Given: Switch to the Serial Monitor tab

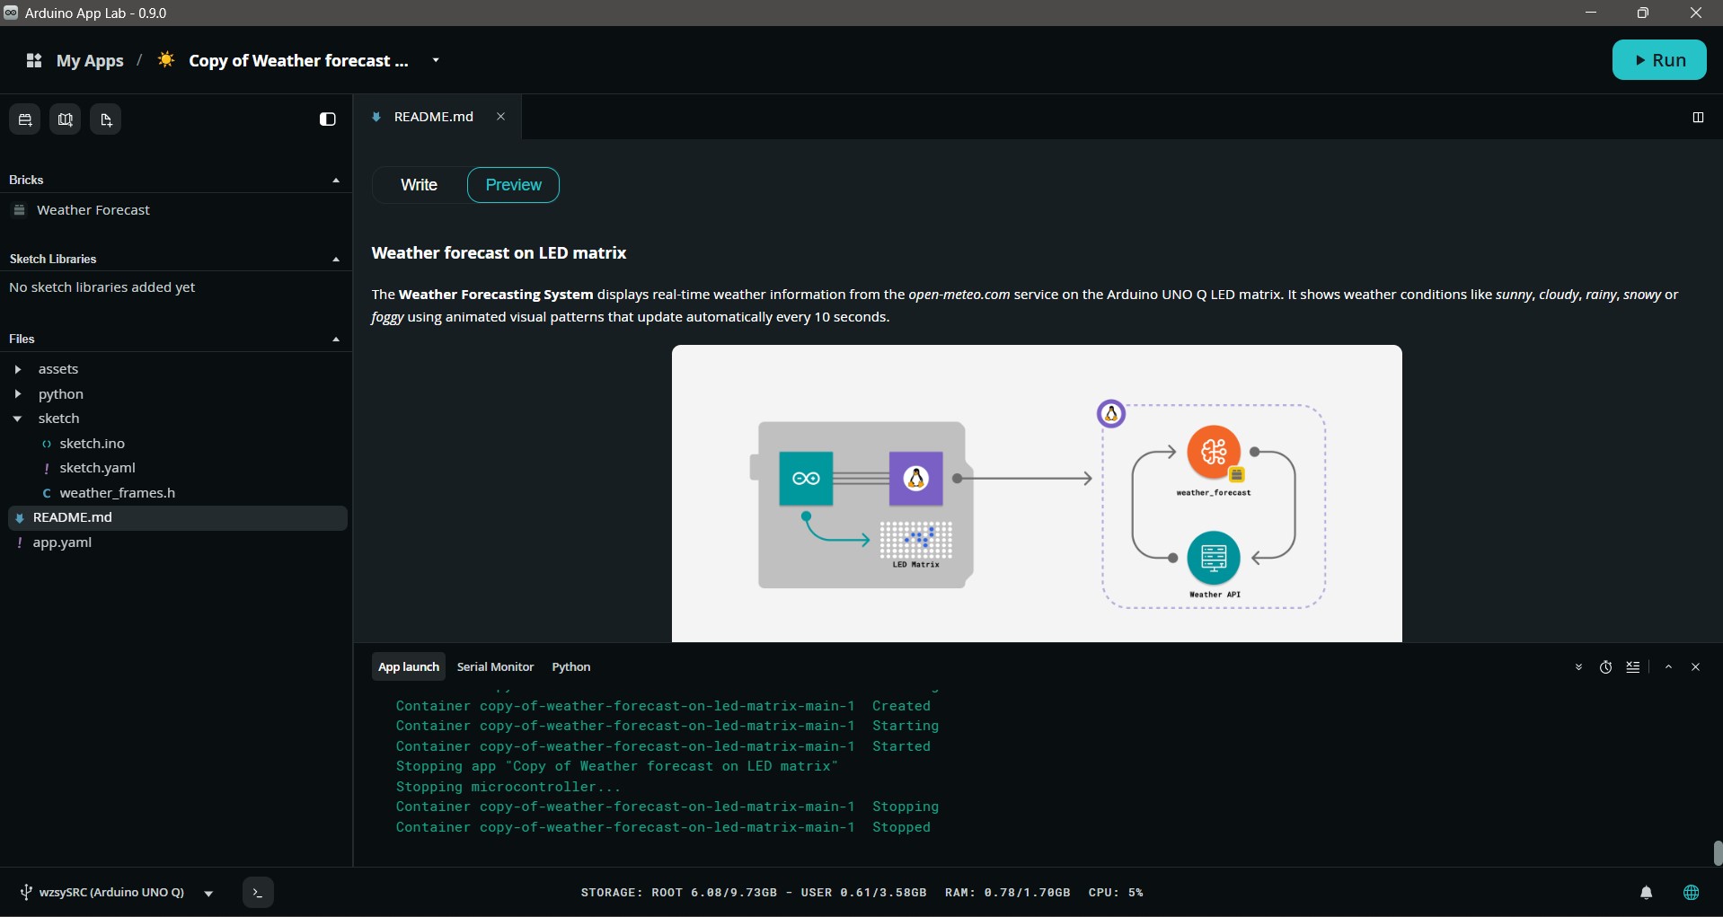Looking at the screenshot, I should [495, 666].
